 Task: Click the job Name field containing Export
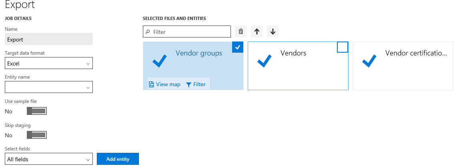tap(49, 40)
